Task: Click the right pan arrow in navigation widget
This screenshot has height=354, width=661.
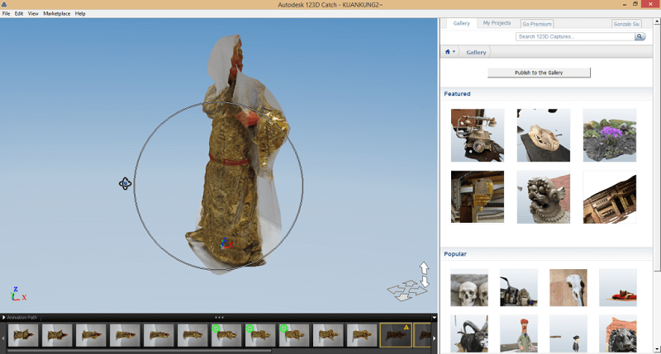Action: pos(418,290)
